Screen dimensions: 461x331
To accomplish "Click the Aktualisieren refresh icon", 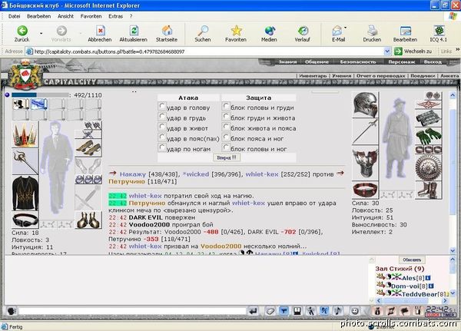I will 134,30.
